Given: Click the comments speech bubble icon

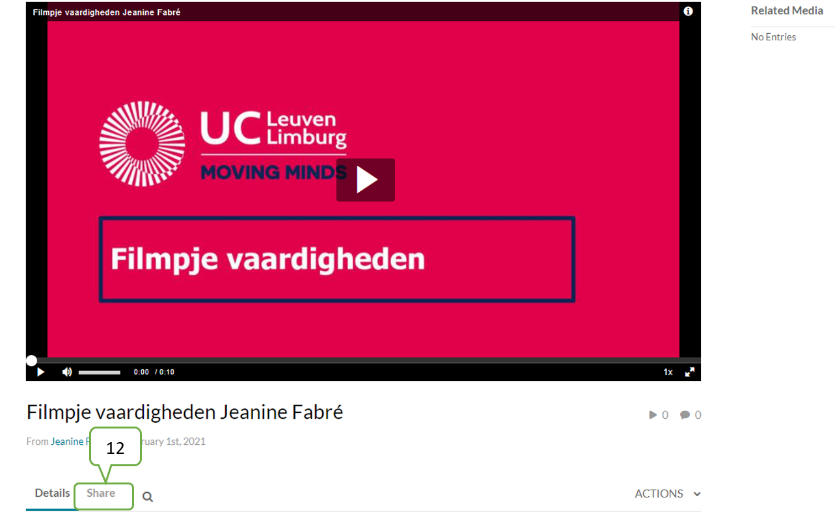Looking at the screenshot, I should click(685, 415).
